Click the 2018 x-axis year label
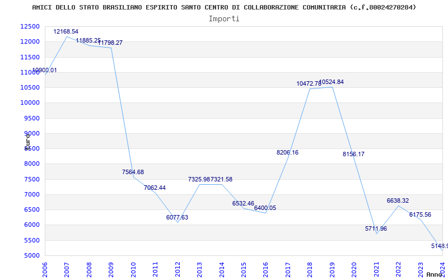Viewport: 448px width, 280px height. 310,270
